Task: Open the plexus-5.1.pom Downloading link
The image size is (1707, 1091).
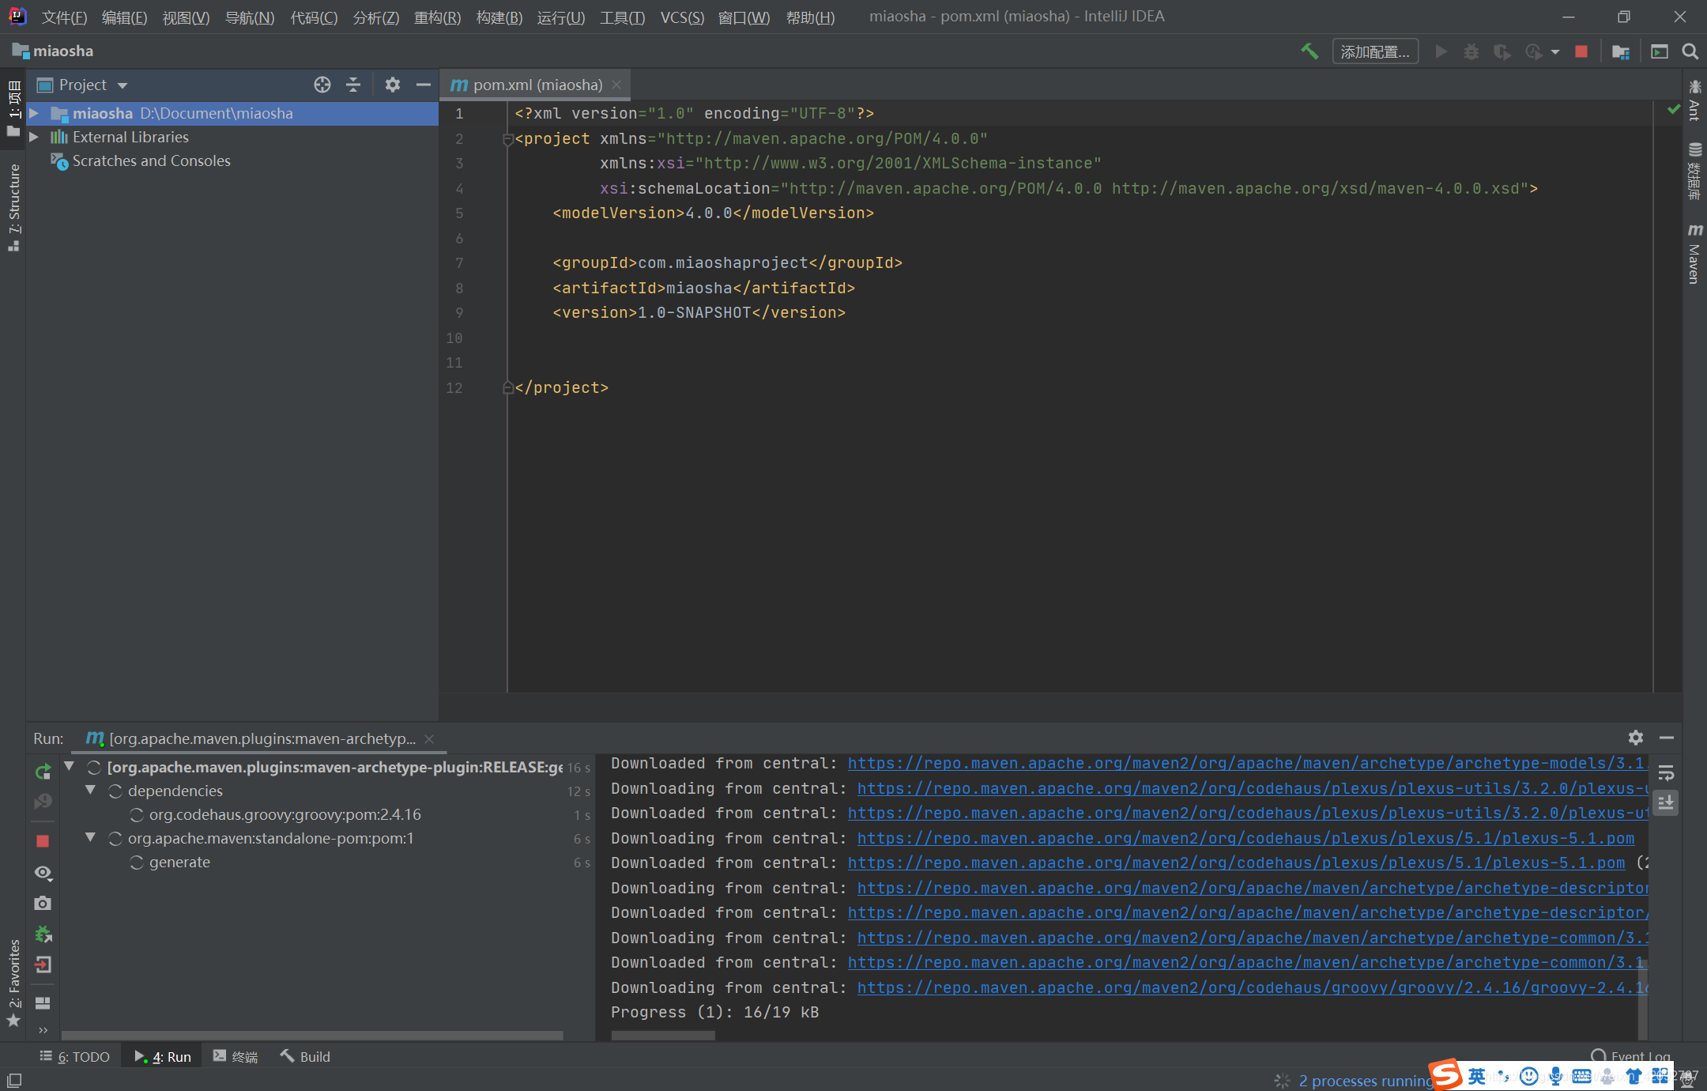Action: pyautogui.click(x=1245, y=838)
